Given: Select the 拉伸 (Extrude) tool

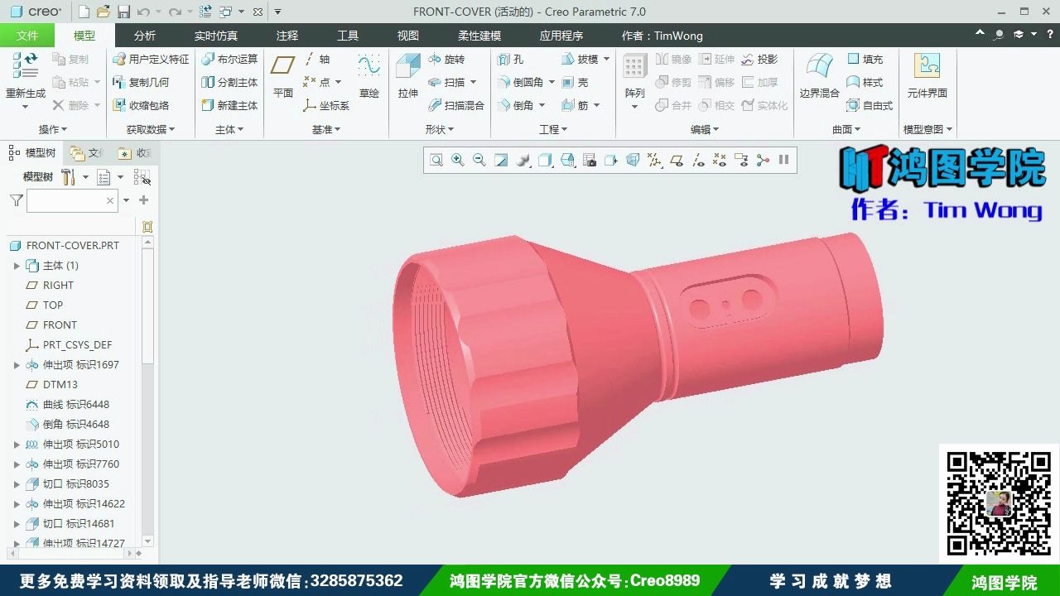Looking at the screenshot, I should pos(407,79).
